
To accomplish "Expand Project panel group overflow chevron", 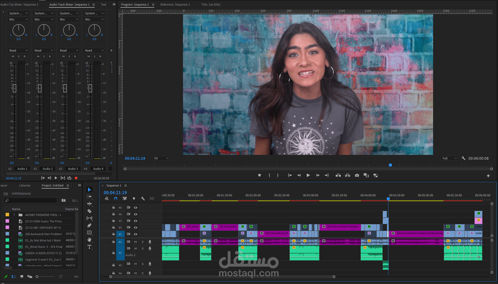I will pos(79,185).
